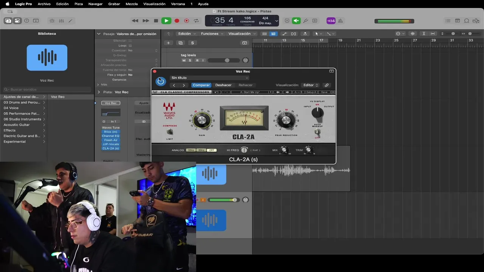This screenshot has width=484, height=272.
Task: Open the Funciones dropdown in tracks area
Action: click(211, 34)
